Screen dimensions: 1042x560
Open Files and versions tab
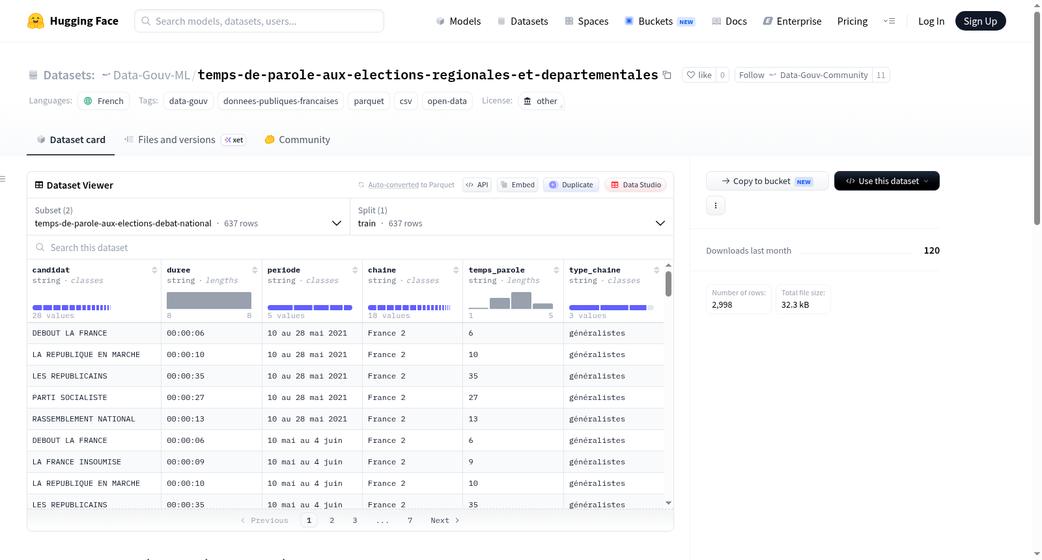(x=185, y=140)
